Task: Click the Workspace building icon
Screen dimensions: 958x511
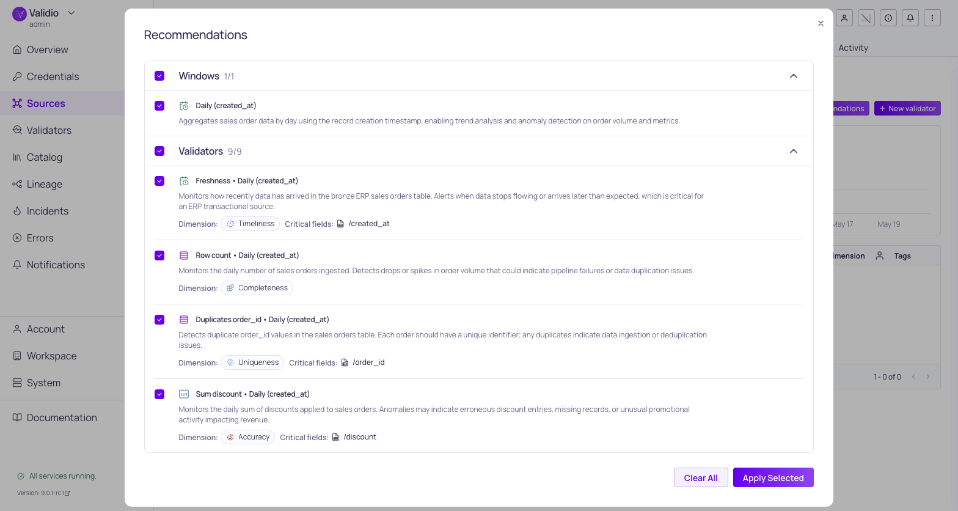Action: [x=17, y=356]
